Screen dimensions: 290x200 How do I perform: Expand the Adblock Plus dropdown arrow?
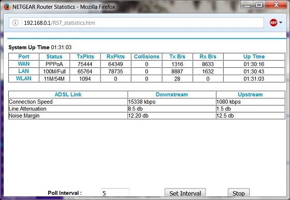point(281,23)
